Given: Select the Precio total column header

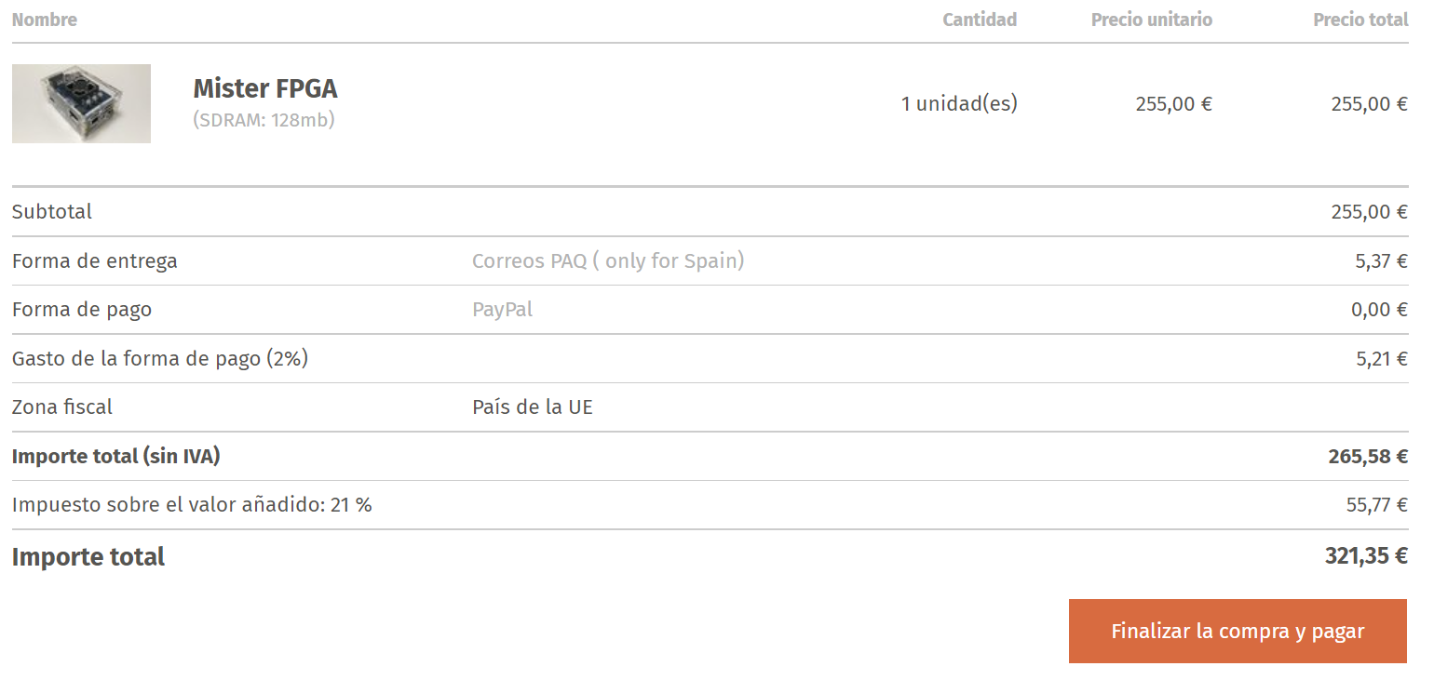Looking at the screenshot, I should tap(1360, 20).
